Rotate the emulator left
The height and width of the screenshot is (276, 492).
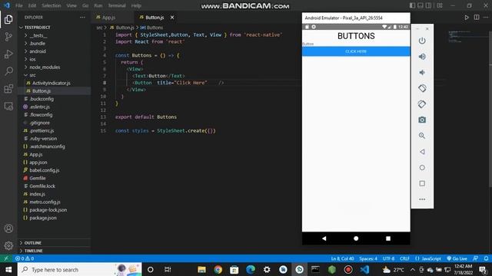422,88
